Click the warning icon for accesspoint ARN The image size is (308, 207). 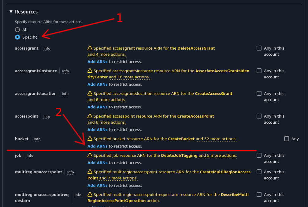(x=90, y=116)
